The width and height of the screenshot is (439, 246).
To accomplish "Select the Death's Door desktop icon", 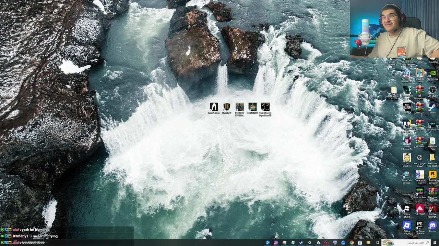I will [214, 108].
